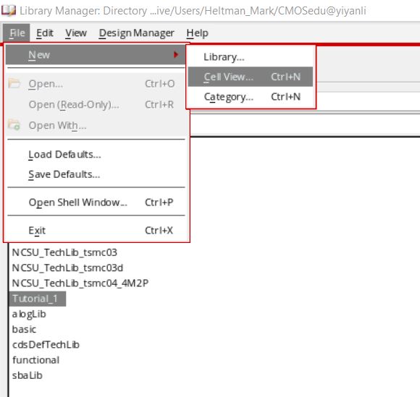This screenshot has width=420, height=397.
Task: Select the cdsDefTechLib library entry
Action: [x=46, y=344]
